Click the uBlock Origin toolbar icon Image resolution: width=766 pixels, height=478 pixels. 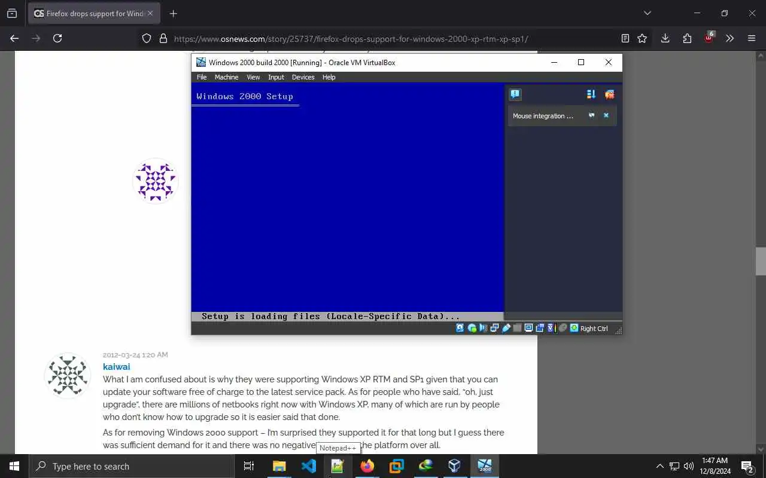pos(709,37)
